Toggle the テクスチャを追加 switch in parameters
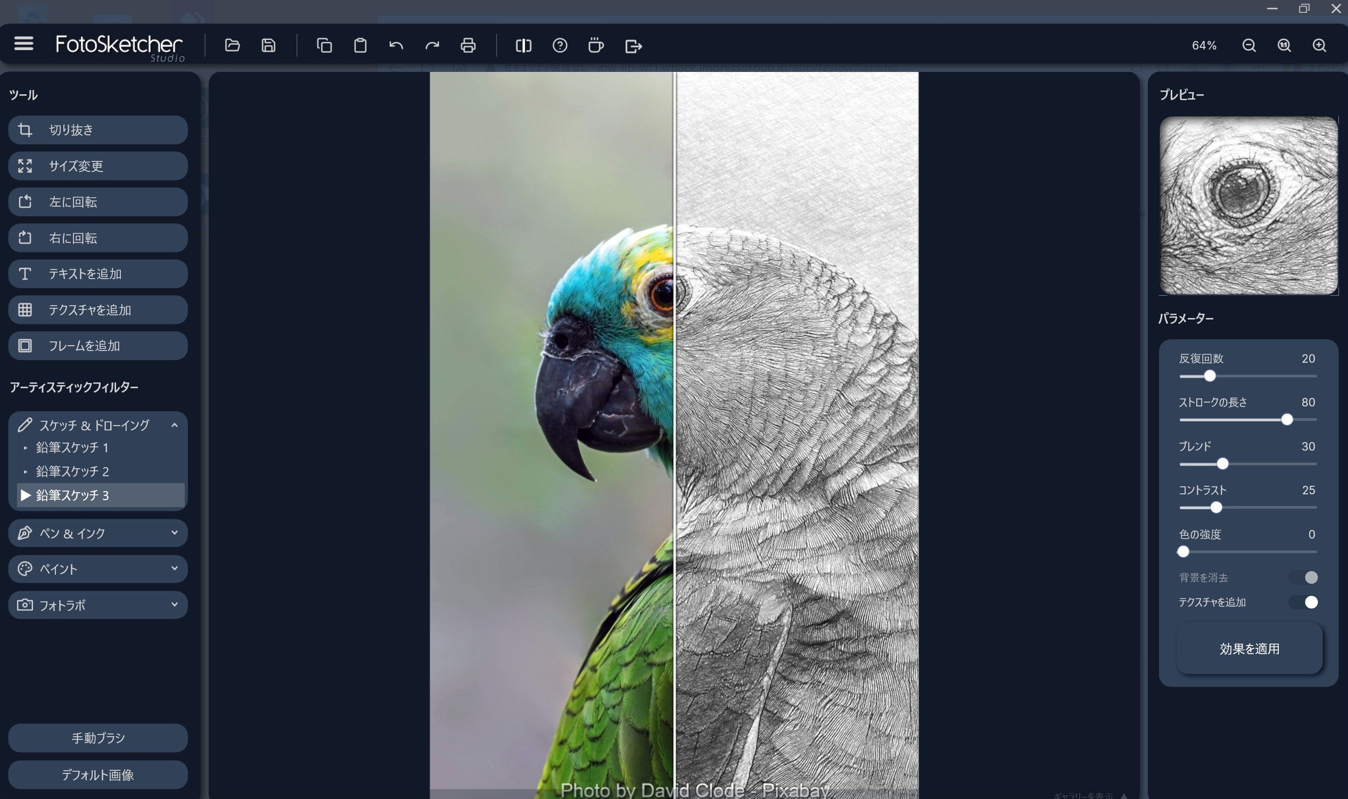This screenshot has width=1348, height=799. 1305,602
